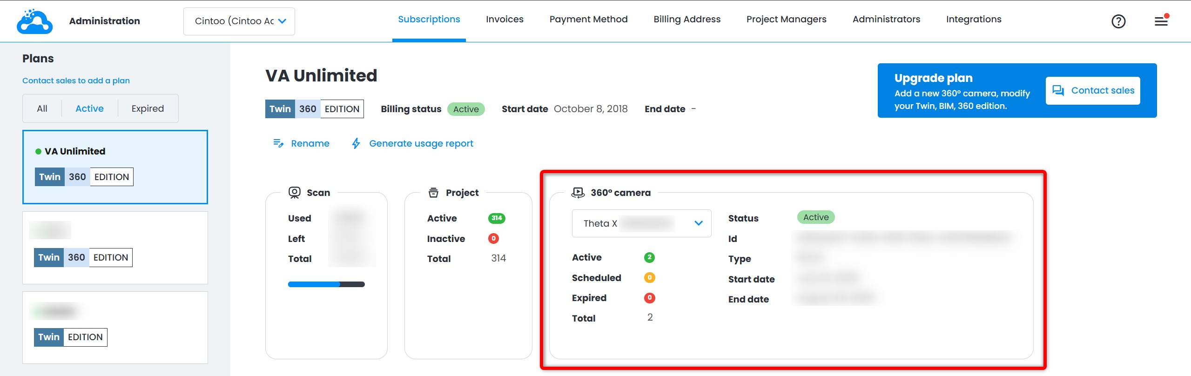Click Generate usage report link

[x=421, y=143]
